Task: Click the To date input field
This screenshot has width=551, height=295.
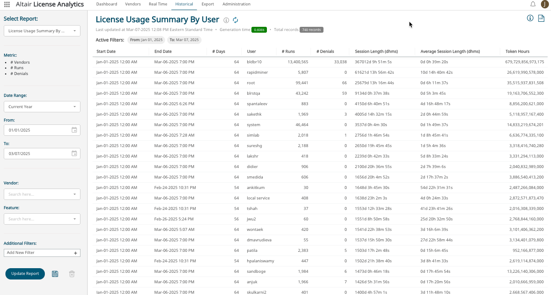Action: (x=42, y=153)
